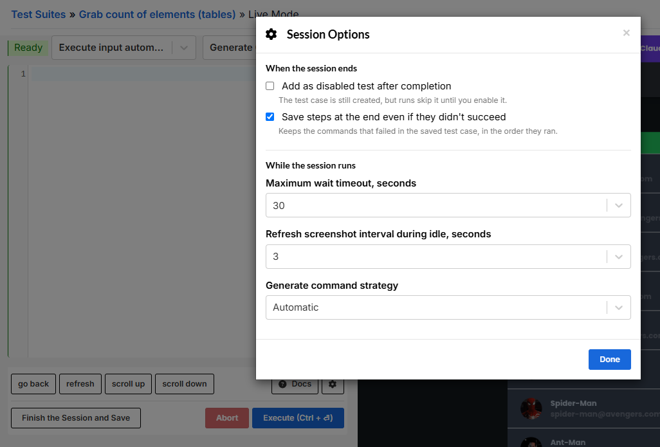Viewport: 660px width, 447px height.
Task: Open Test Suites breadcrumb link
Action: pyautogui.click(x=39, y=14)
